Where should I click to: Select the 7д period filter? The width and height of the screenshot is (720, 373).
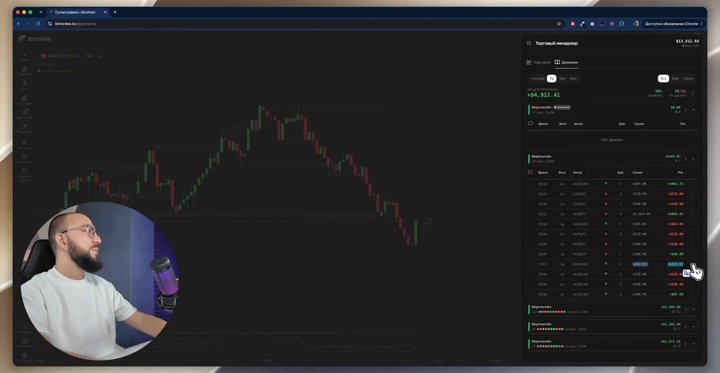552,79
